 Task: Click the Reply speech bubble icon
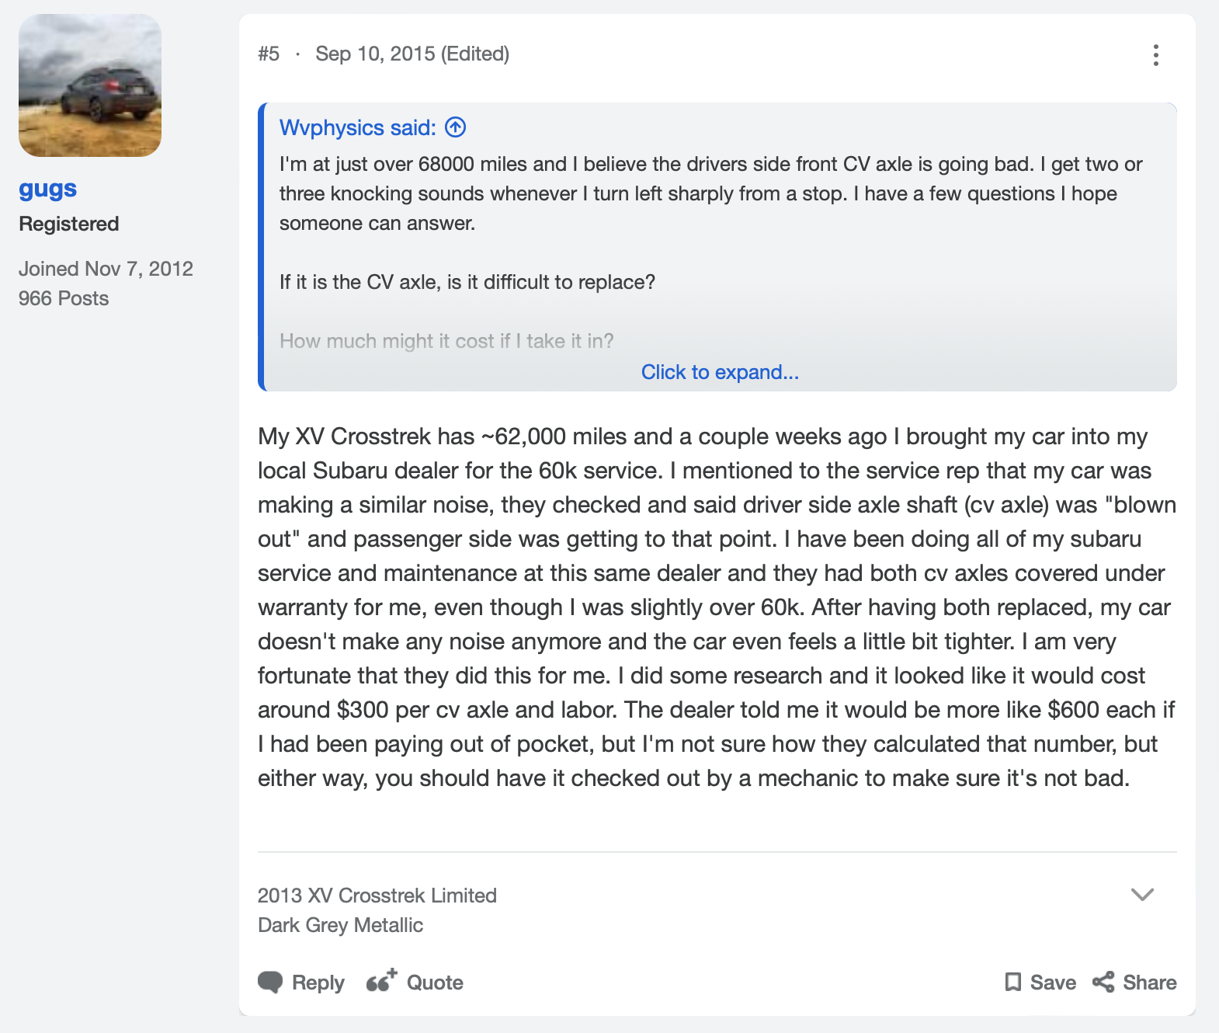click(270, 983)
